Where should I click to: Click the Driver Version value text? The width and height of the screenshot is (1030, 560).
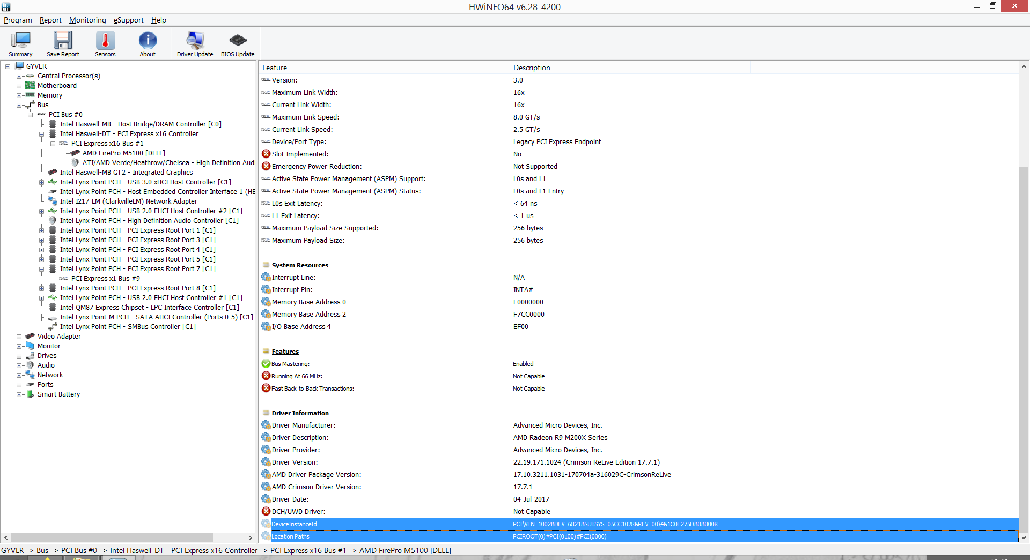(x=586, y=462)
